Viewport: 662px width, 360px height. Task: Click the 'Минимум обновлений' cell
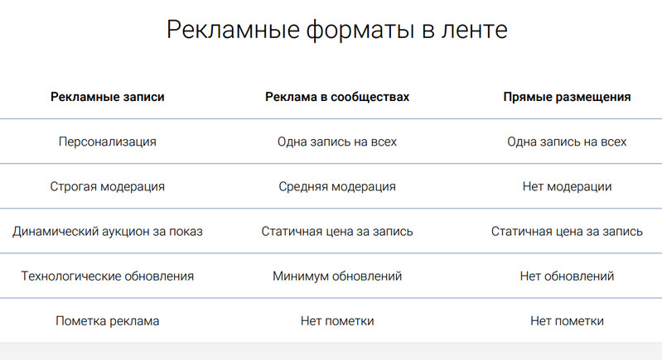[x=337, y=276]
